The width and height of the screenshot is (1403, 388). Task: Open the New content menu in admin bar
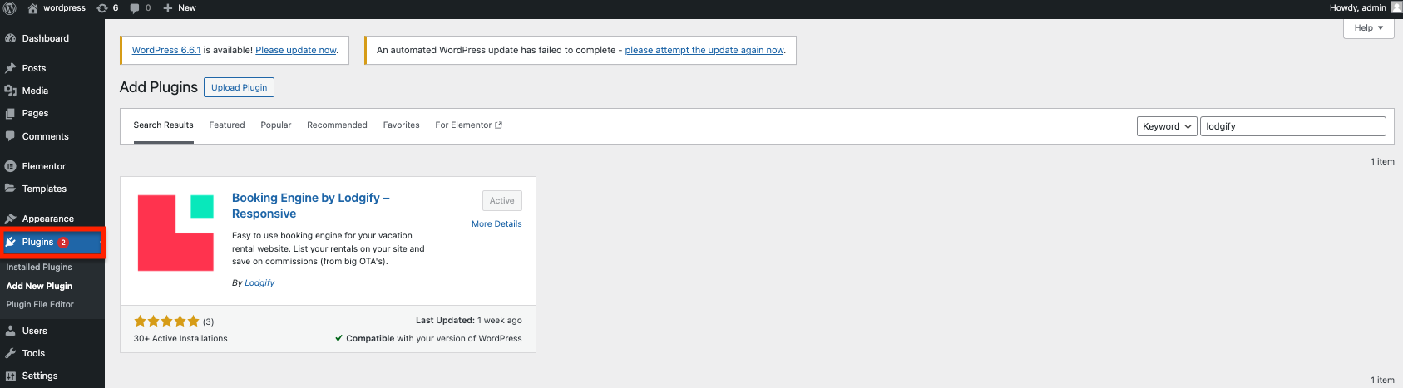(x=180, y=8)
